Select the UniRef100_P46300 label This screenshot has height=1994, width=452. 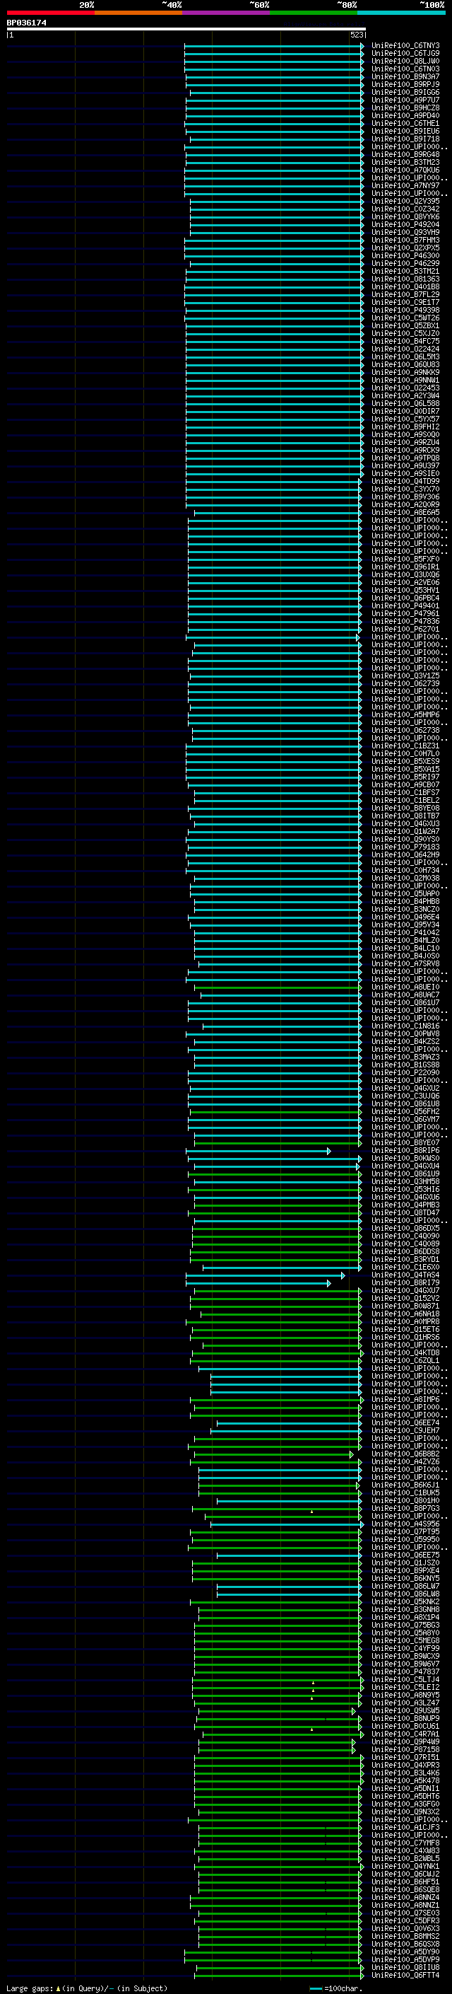tap(405, 255)
